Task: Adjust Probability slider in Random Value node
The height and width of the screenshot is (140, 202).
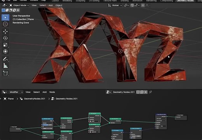Action: (47, 125)
